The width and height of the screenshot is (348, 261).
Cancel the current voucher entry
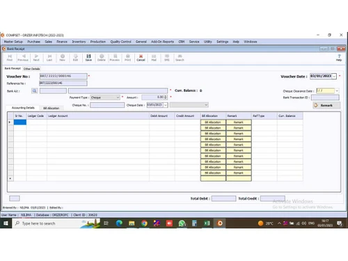click(141, 58)
